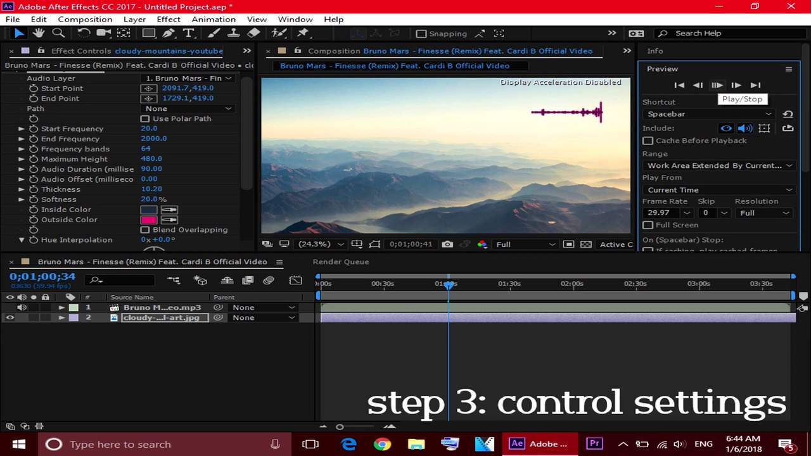Collapse the Hue Interpolation property
811x456 pixels.
[x=22, y=240]
